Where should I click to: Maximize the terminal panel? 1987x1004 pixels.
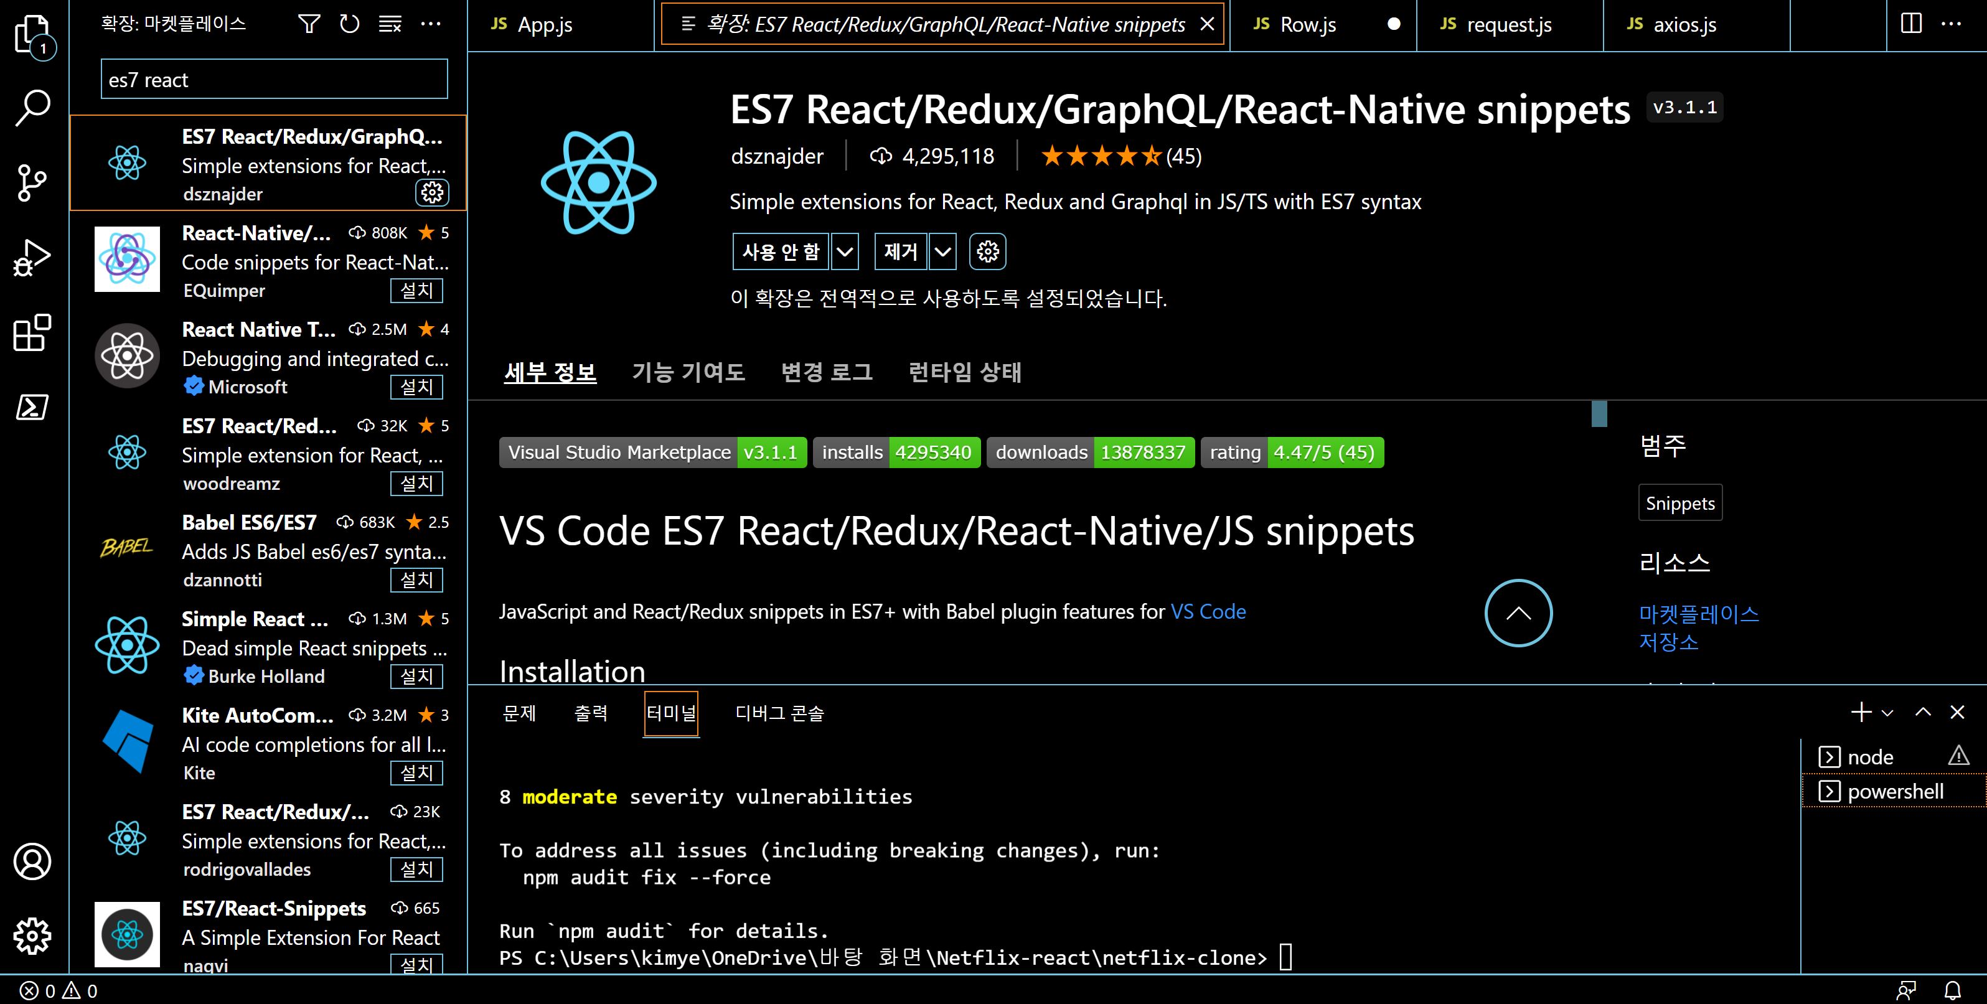coord(1923,711)
